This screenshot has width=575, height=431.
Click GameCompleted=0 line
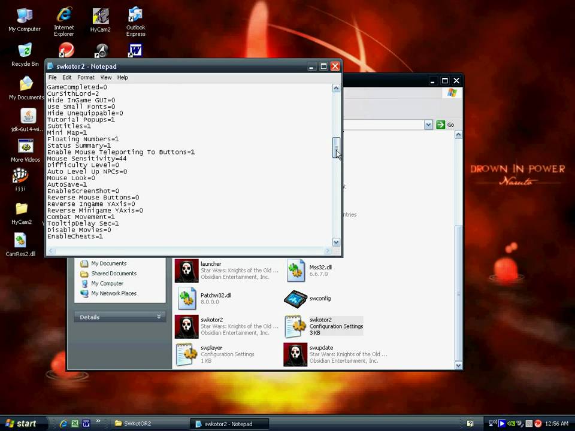point(77,87)
